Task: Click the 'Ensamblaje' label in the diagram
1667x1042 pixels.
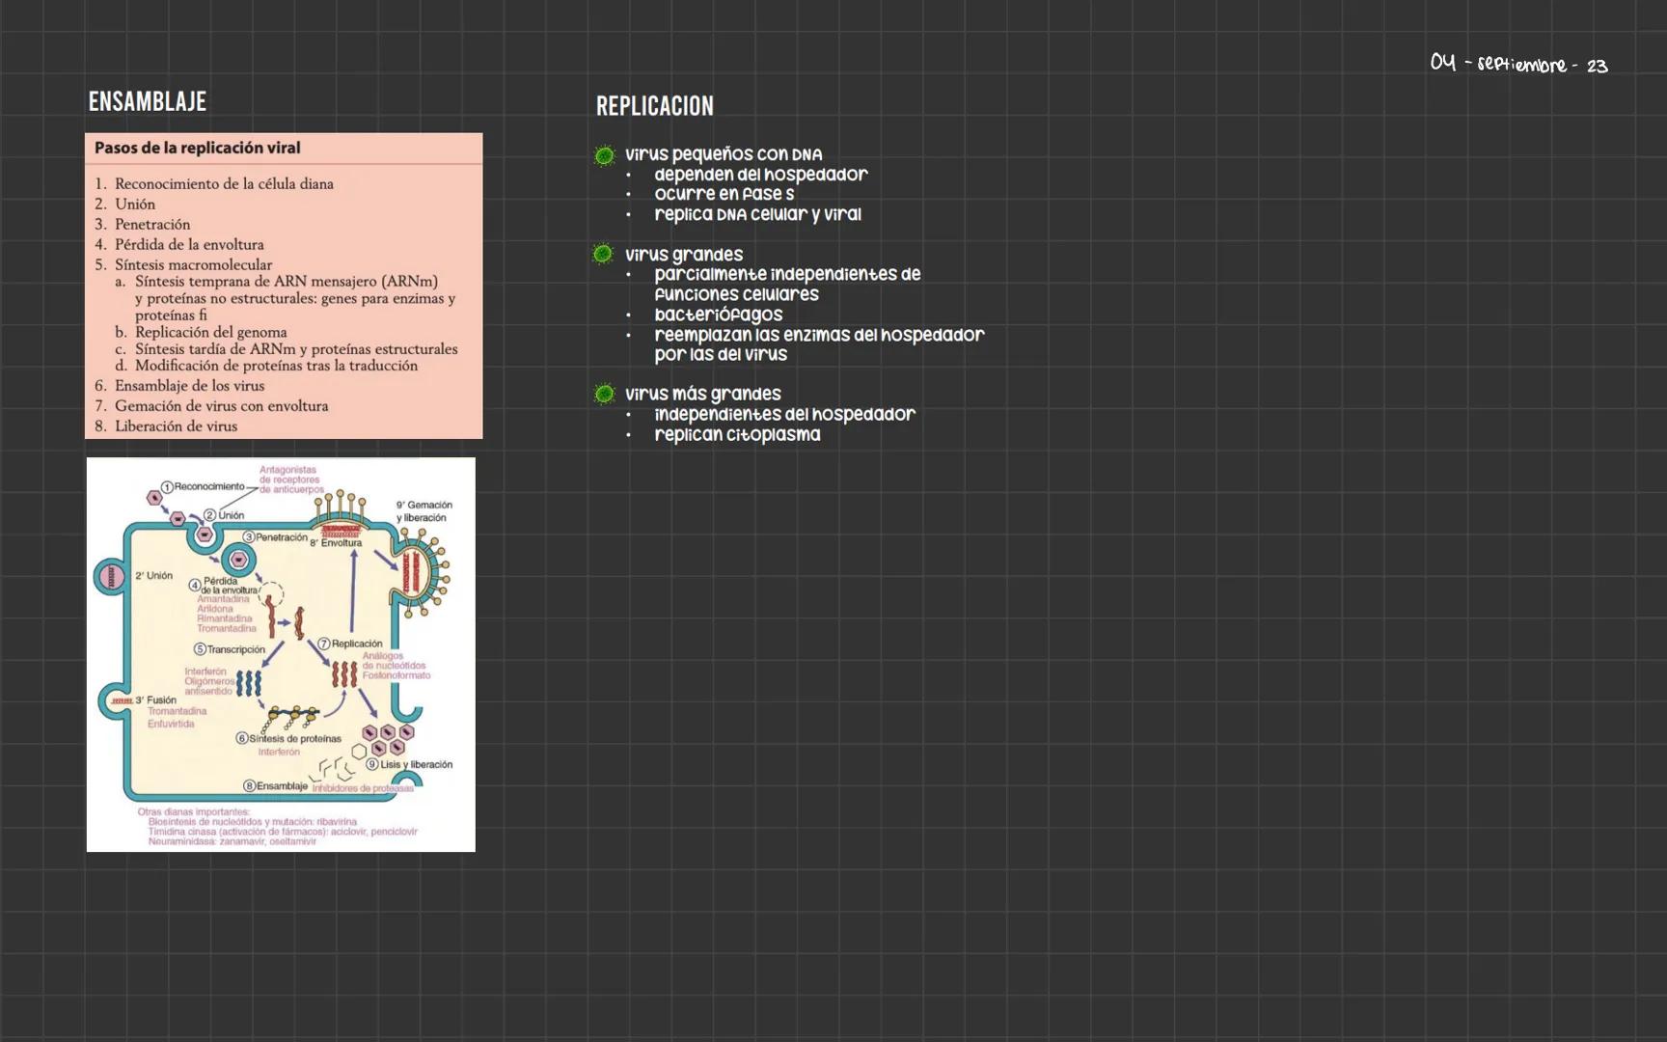Action: tap(281, 786)
